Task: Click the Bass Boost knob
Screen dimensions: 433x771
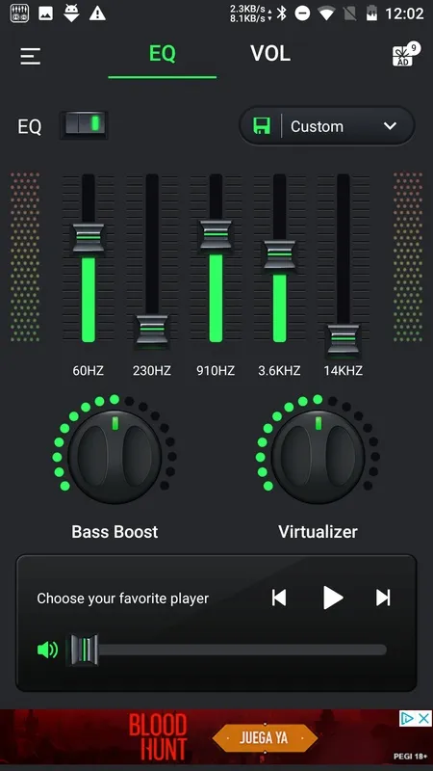Action: tap(115, 456)
